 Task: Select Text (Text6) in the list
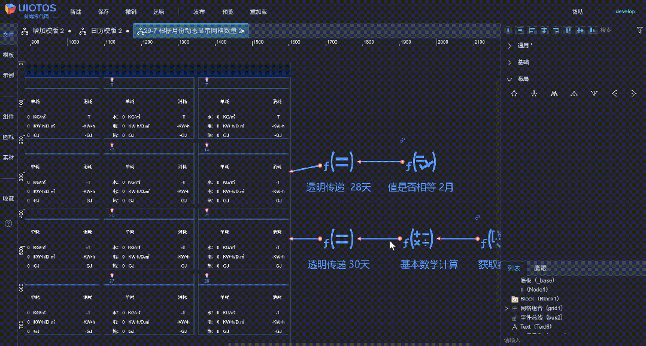[x=536, y=327]
